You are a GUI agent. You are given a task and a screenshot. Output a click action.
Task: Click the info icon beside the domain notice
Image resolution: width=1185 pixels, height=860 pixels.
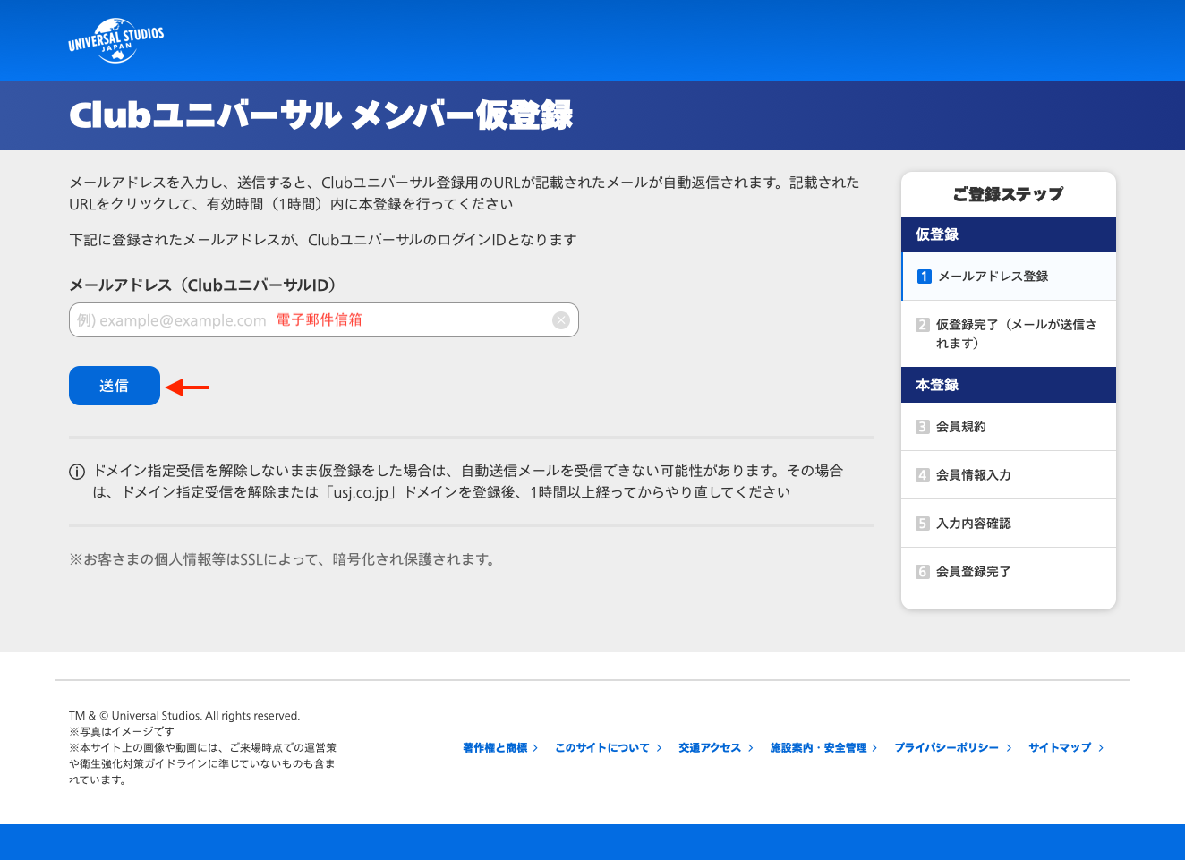[77, 472]
